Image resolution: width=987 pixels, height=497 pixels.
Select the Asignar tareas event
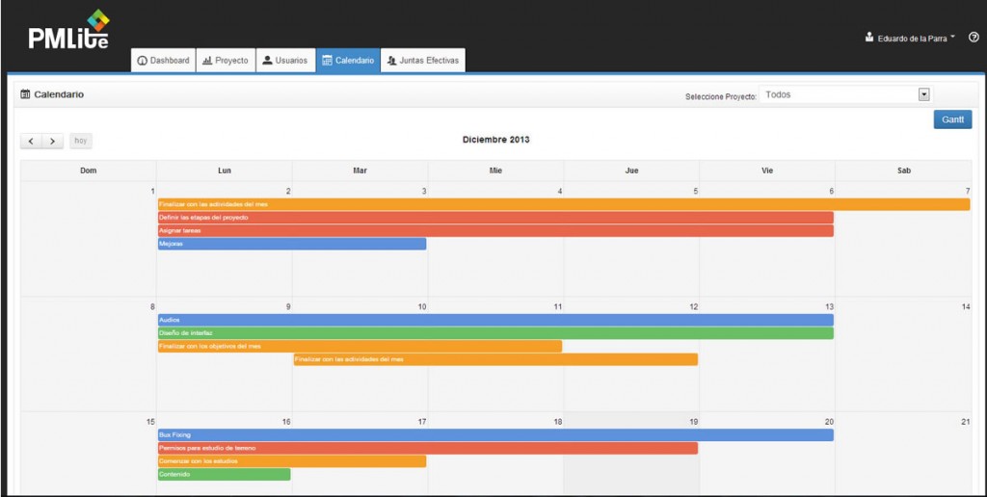495,231
